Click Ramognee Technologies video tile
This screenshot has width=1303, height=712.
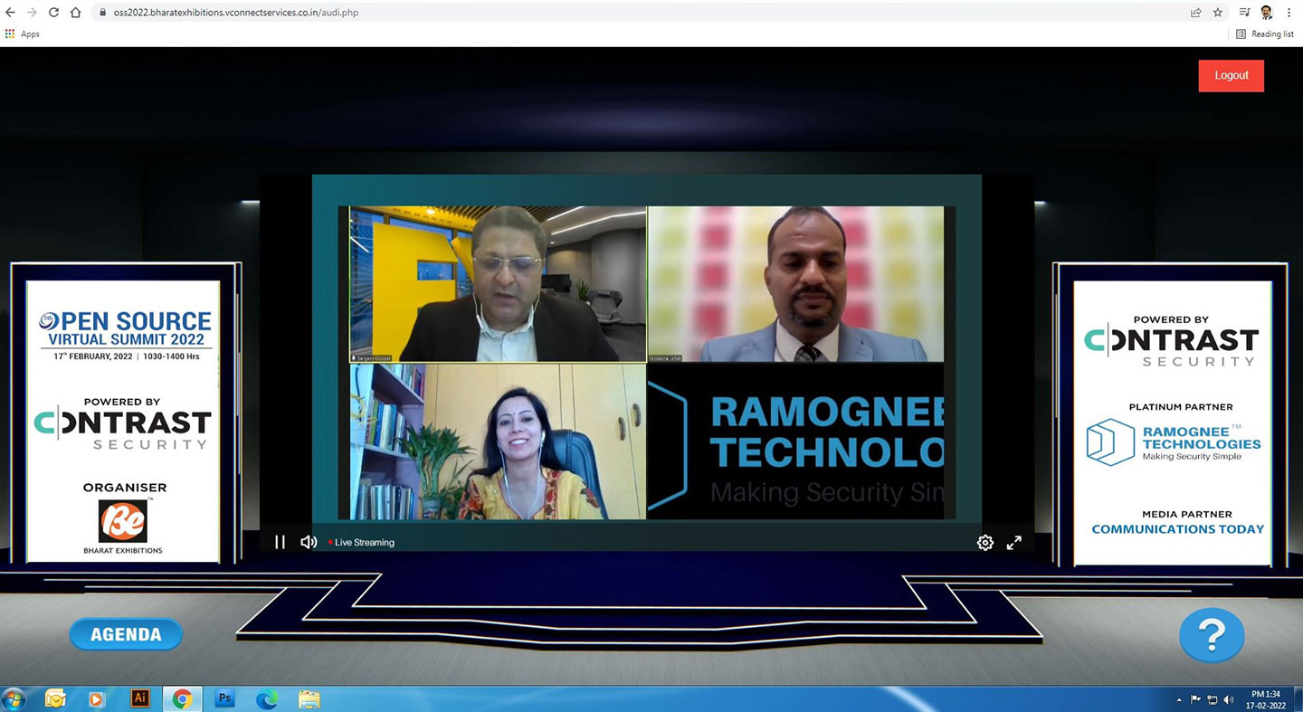(x=796, y=441)
